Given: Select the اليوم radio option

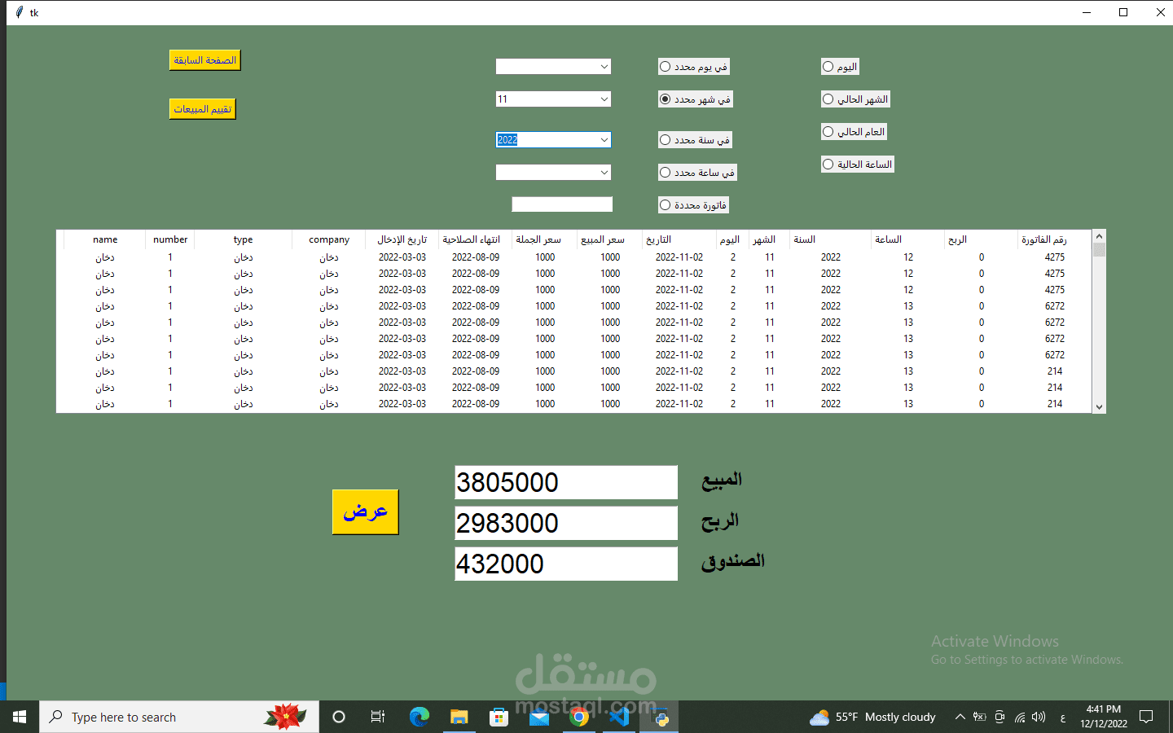Looking at the screenshot, I should tap(840, 67).
